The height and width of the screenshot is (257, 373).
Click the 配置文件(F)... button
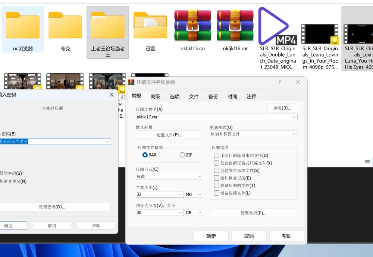(x=169, y=135)
